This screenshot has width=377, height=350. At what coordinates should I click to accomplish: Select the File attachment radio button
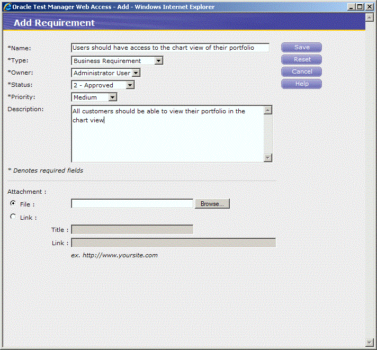[x=13, y=203]
